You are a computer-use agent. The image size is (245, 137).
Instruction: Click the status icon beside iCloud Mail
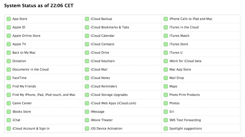[87, 70]
